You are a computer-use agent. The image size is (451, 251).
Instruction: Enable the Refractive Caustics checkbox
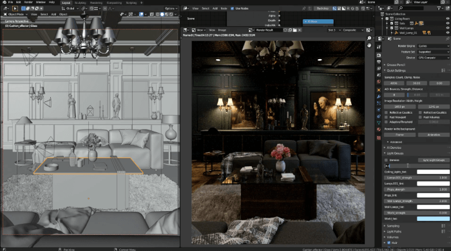coord(420,112)
